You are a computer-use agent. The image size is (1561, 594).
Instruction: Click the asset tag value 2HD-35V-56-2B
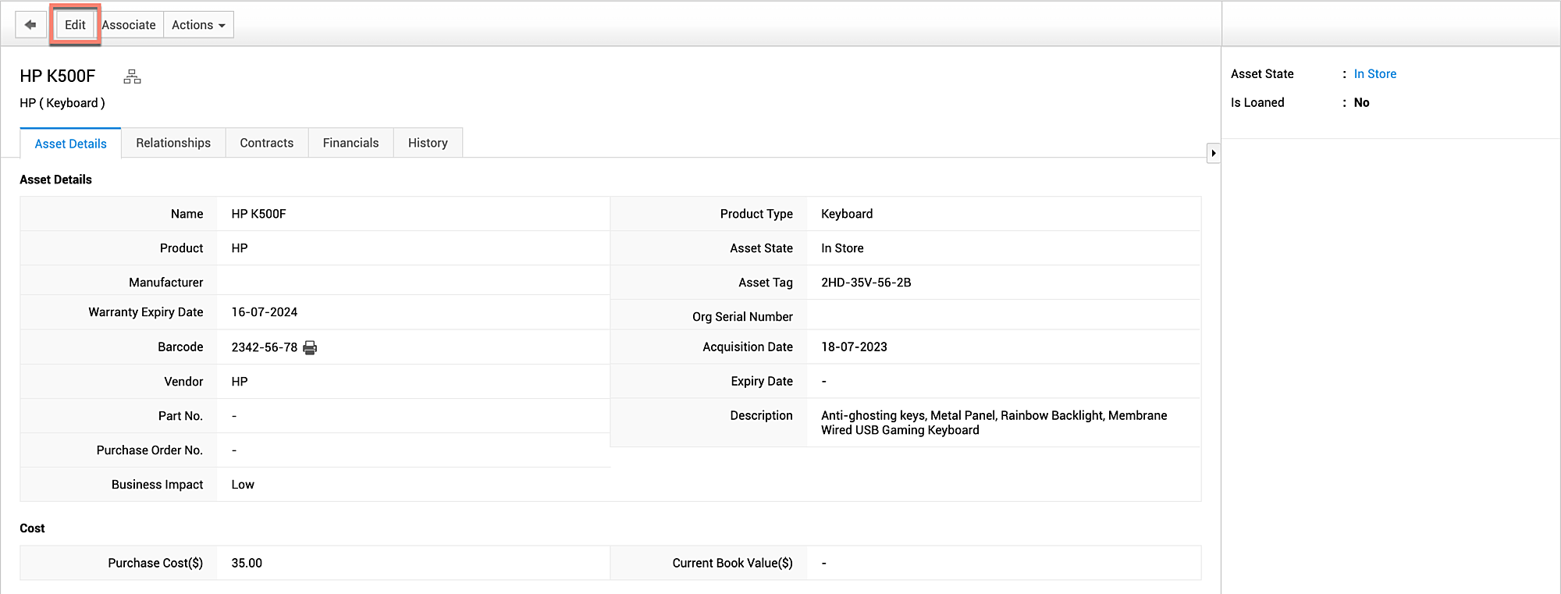866,283
